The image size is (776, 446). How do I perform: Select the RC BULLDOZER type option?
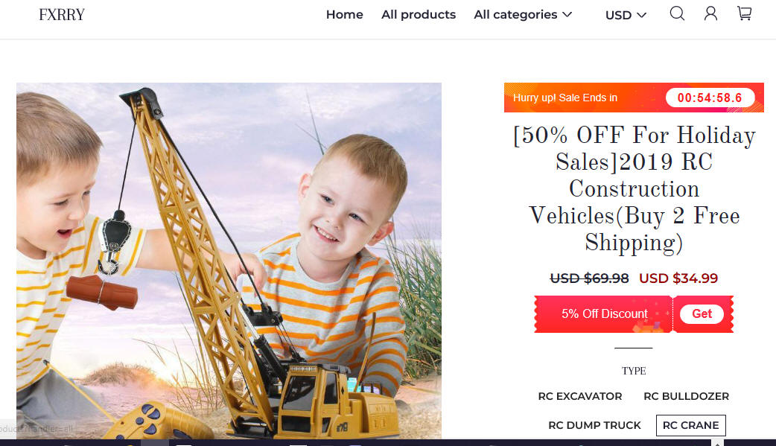[x=686, y=396]
